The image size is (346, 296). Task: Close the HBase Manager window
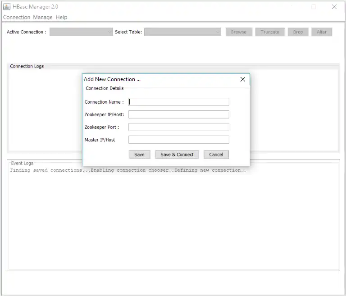pos(334,7)
